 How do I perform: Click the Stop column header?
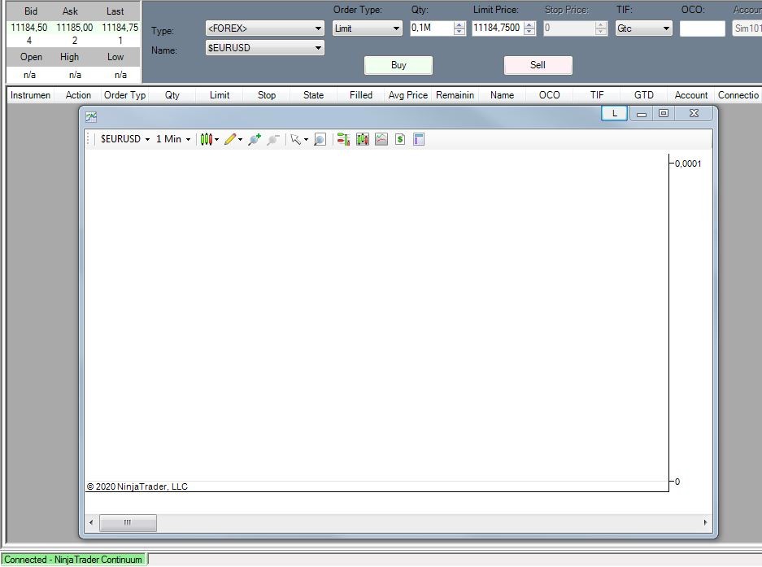[267, 95]
